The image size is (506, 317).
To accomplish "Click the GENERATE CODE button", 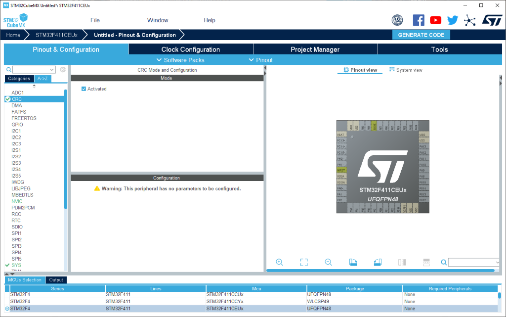I will 421,35.
